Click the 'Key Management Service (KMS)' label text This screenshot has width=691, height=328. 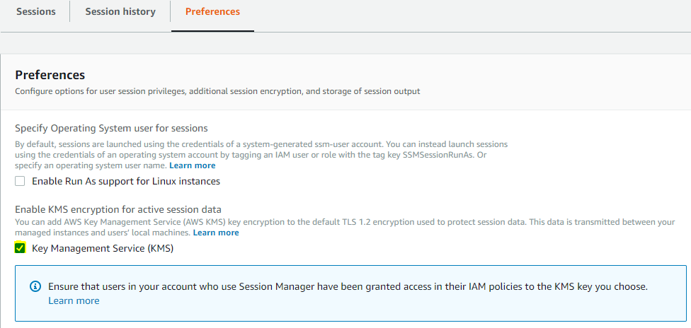pos(103,248)
